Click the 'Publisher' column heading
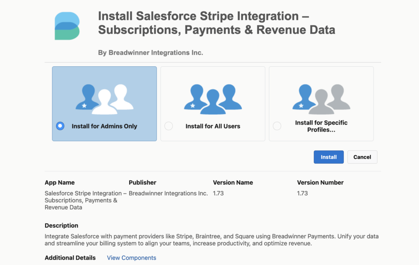The width and height of the screenshot is (419, 265). coord(142,182)
